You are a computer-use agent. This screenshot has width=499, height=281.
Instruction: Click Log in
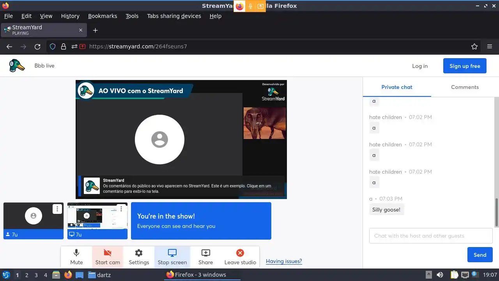(420, 66)
